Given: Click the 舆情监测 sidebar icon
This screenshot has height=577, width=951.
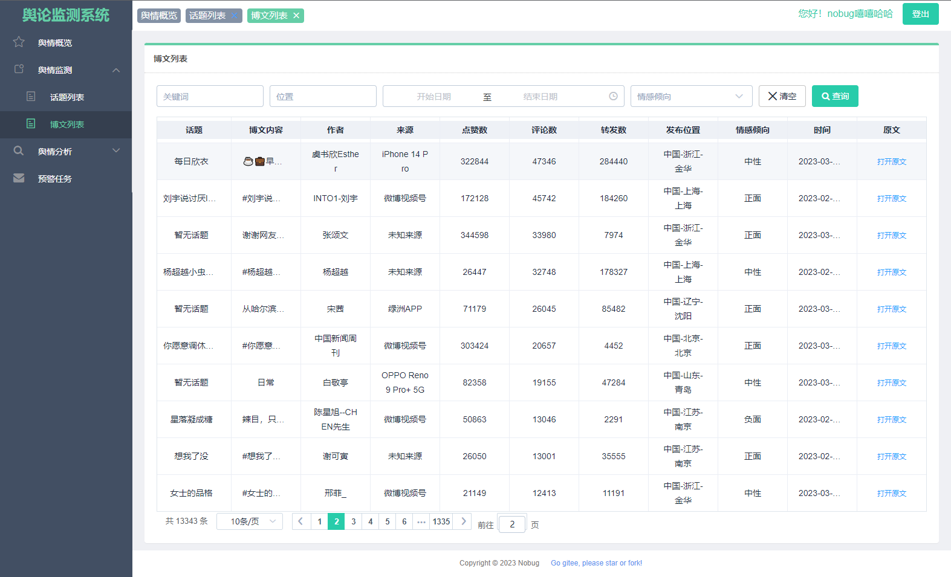Looking at the screenshot, I should 19,69.
